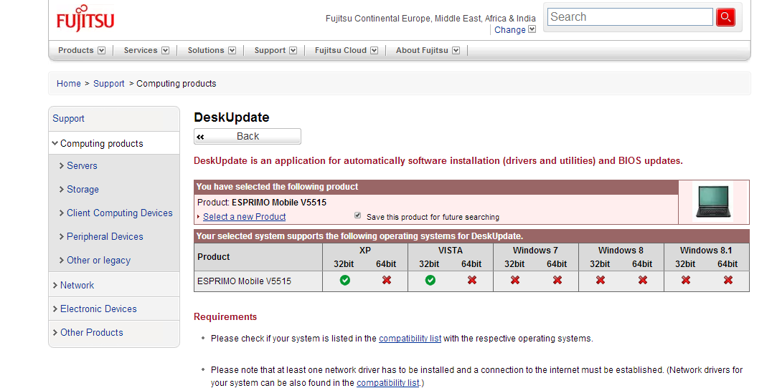Click the Fujitsu logo

click(x=85, y=18)
